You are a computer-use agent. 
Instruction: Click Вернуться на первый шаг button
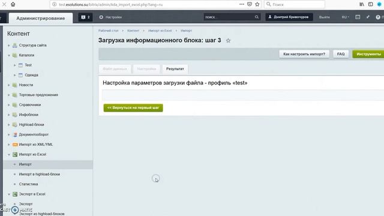point(133,108)
